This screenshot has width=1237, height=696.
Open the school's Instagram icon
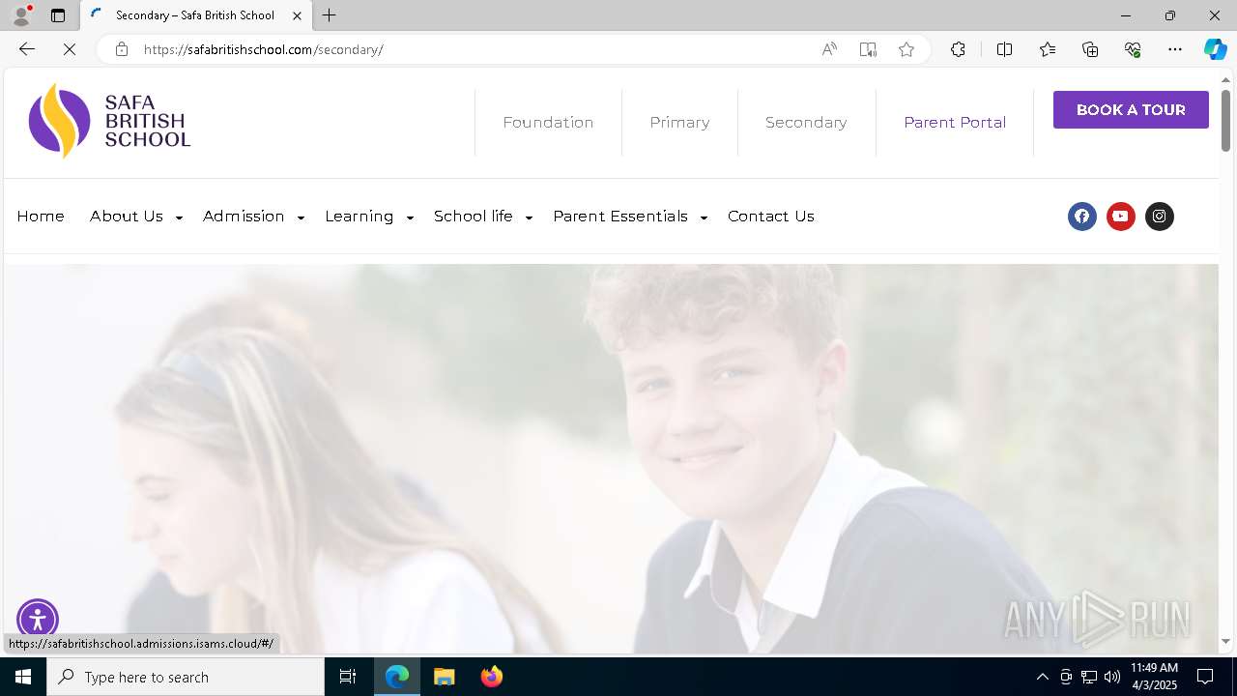(x=1159, y=217)
